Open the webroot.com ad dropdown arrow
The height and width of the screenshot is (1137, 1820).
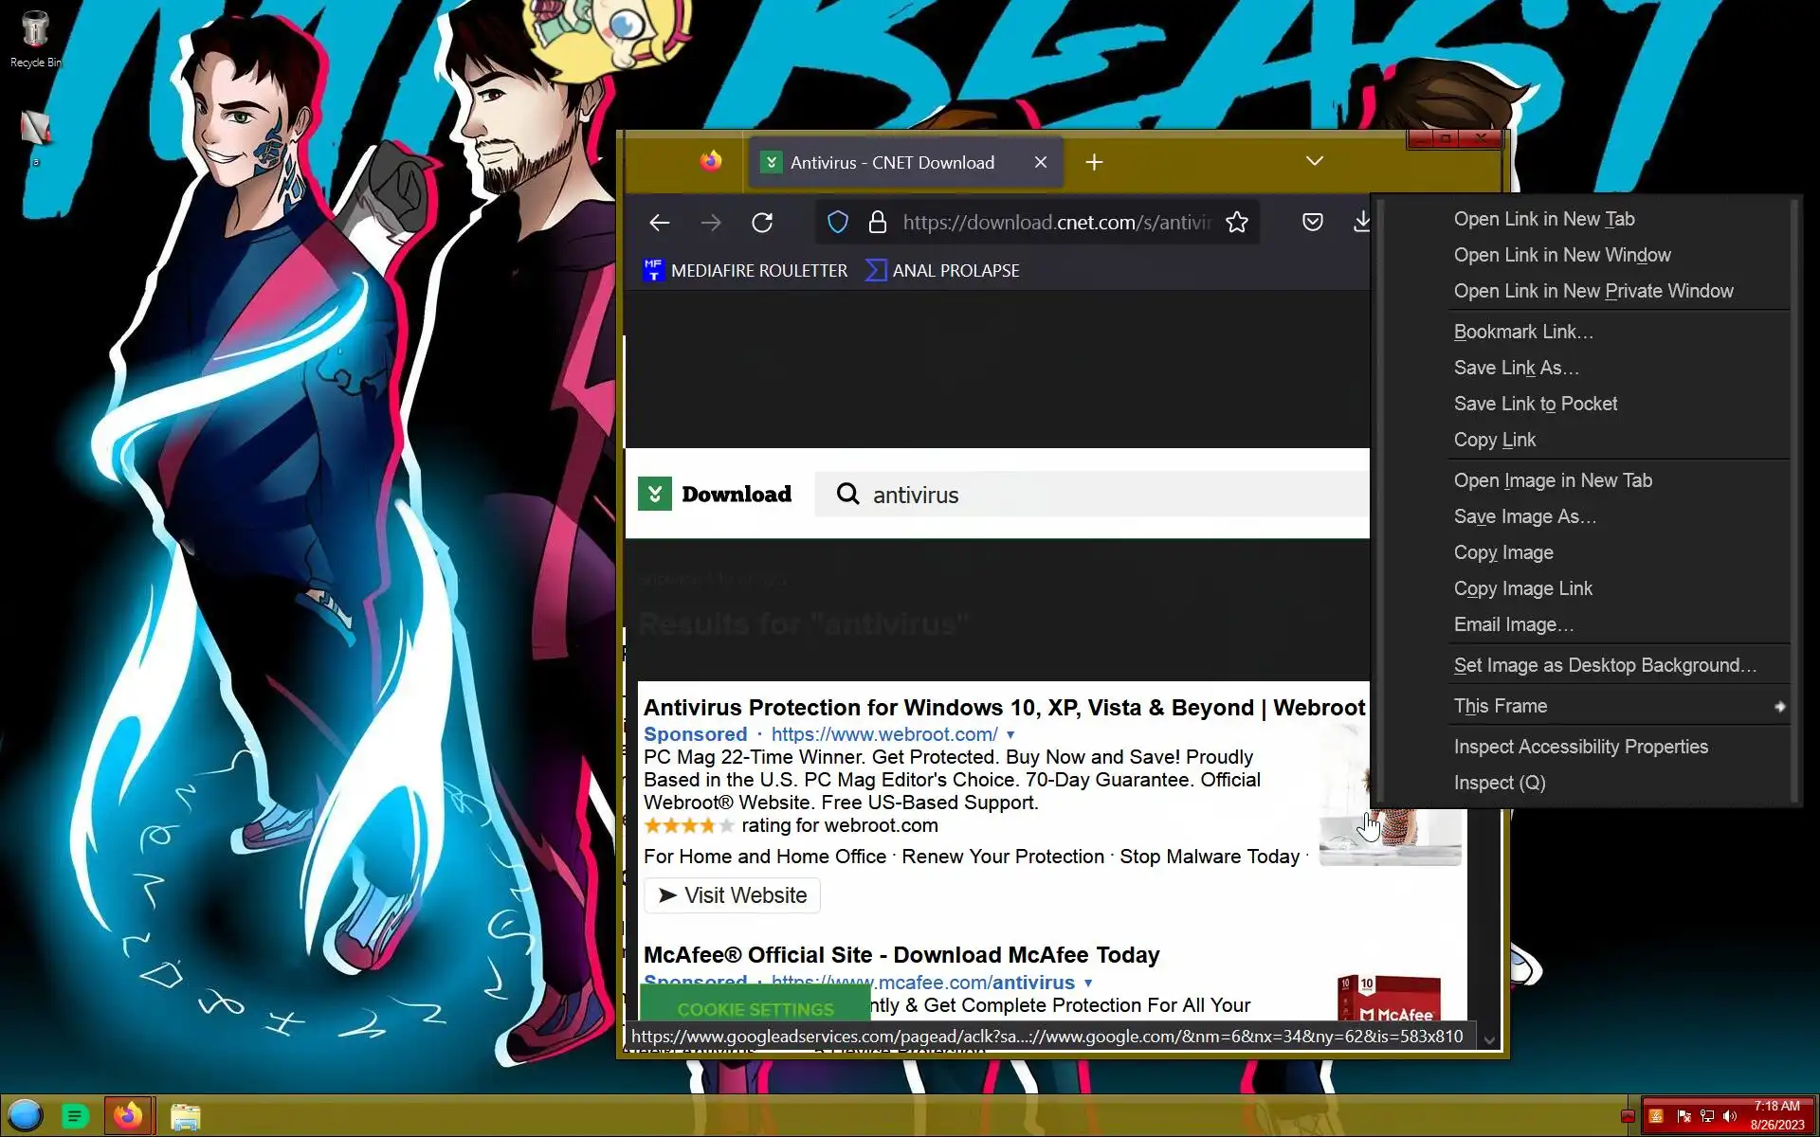[x=1010, y=735]
